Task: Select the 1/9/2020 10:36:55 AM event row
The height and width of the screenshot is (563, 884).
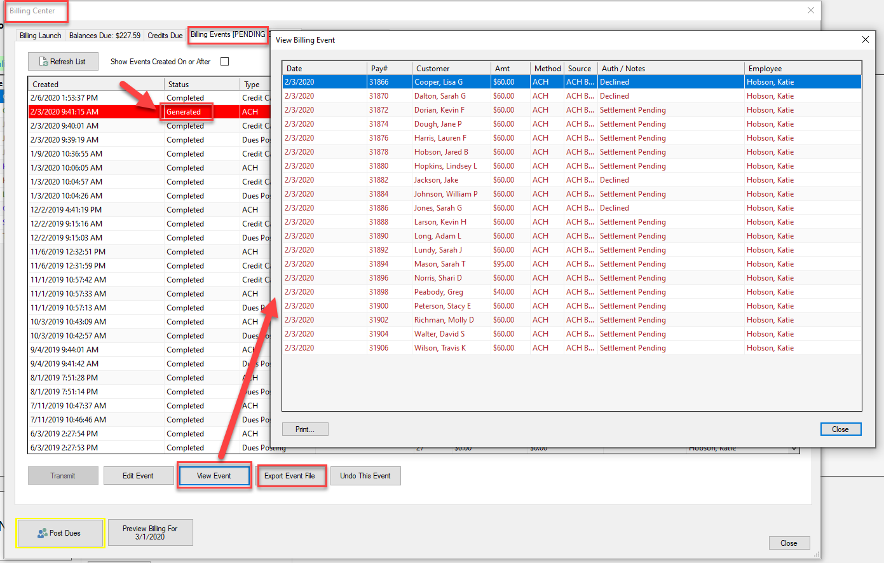Action: click(149, 154)
